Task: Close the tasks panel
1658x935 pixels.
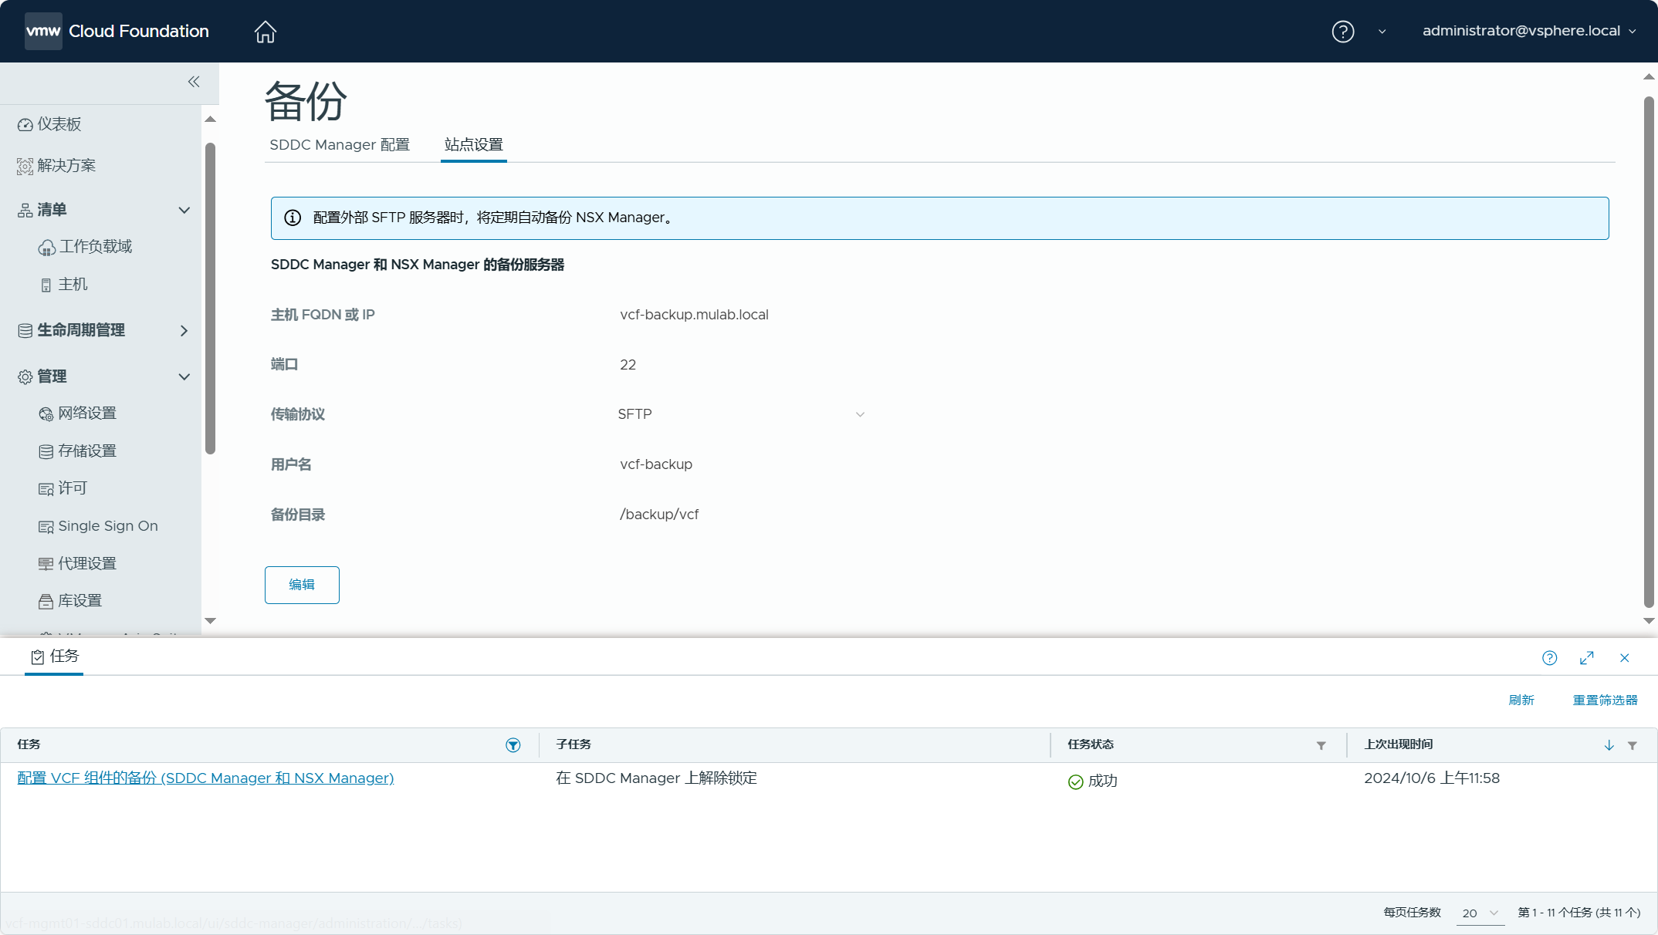Action: click(1625, 658)
